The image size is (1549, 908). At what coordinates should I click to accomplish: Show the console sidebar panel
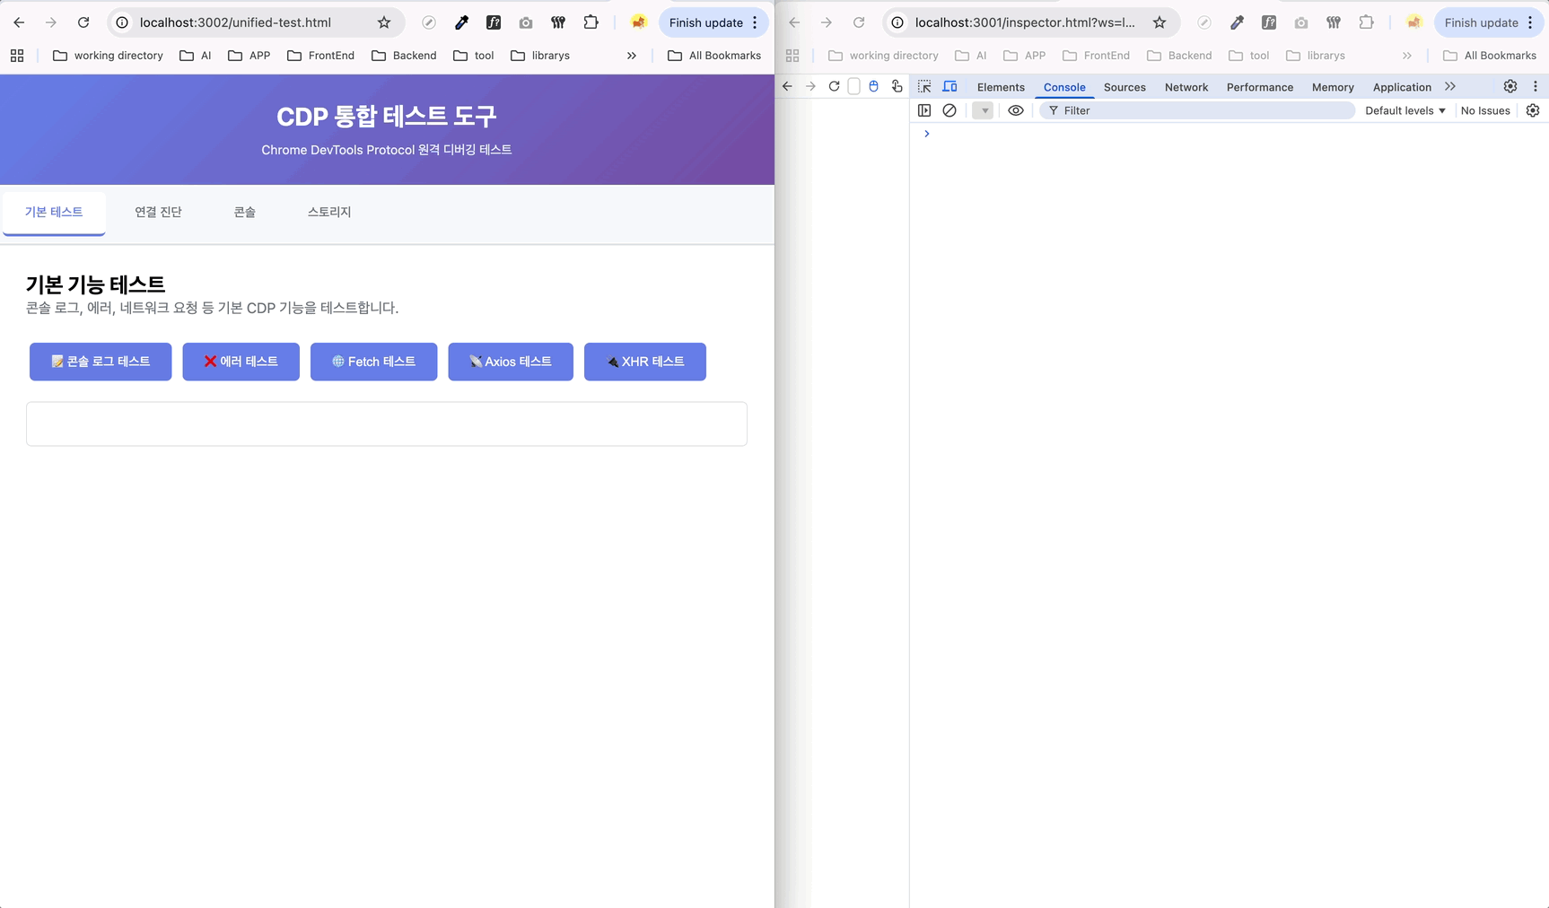coord(924,110)
